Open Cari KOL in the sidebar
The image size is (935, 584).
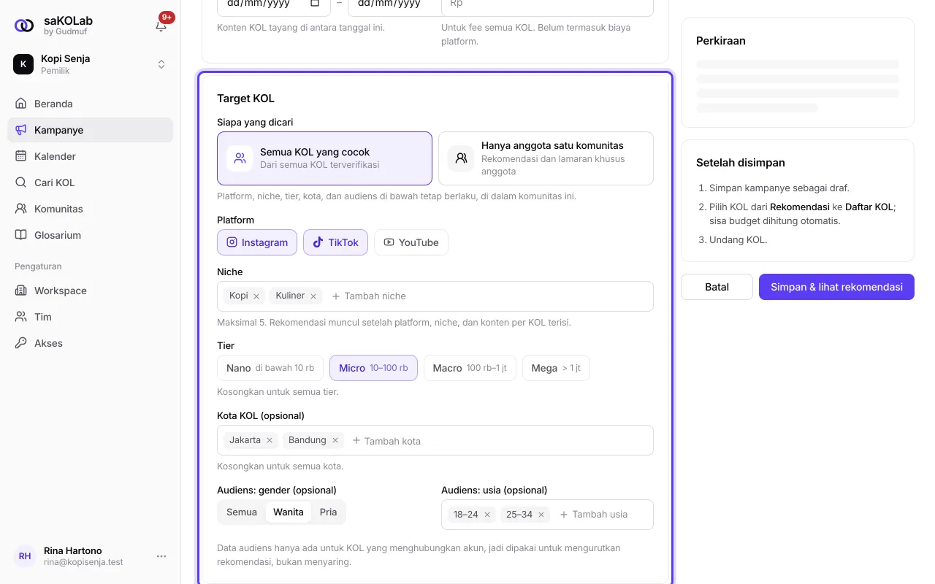91,182
